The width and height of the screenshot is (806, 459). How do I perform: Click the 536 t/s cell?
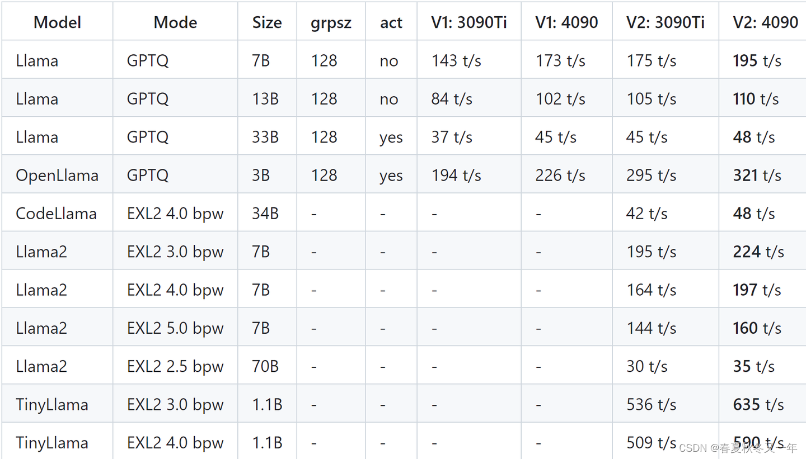click(x=666, y=404)
